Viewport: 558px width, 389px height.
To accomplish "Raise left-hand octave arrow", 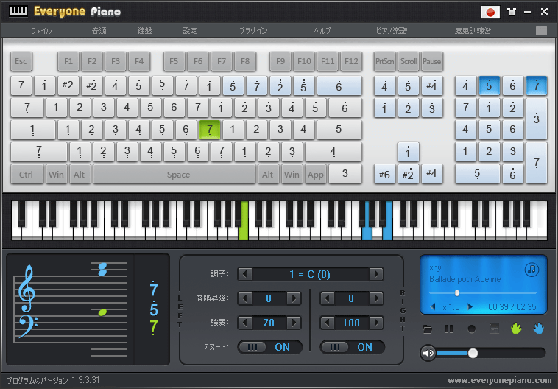I will [x=294, y=298].
